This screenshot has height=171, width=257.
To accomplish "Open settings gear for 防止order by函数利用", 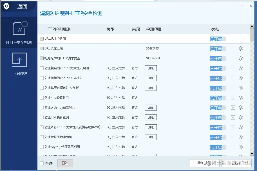I will point(241,108).
